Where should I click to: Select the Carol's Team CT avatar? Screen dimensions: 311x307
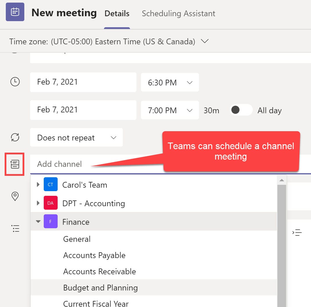click(x=50, y=184)
